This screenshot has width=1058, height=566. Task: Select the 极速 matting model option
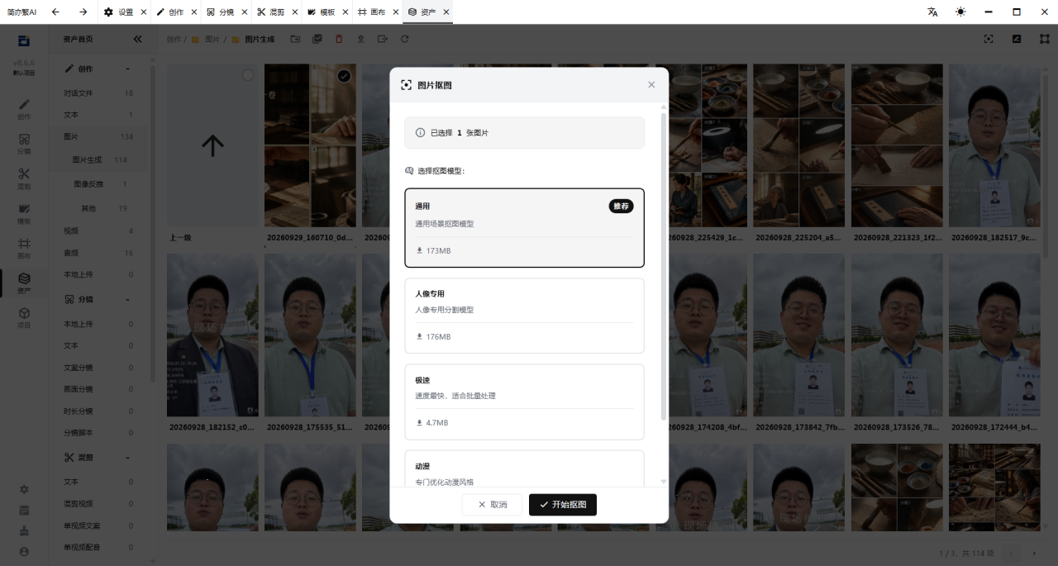tap(524, 402)
